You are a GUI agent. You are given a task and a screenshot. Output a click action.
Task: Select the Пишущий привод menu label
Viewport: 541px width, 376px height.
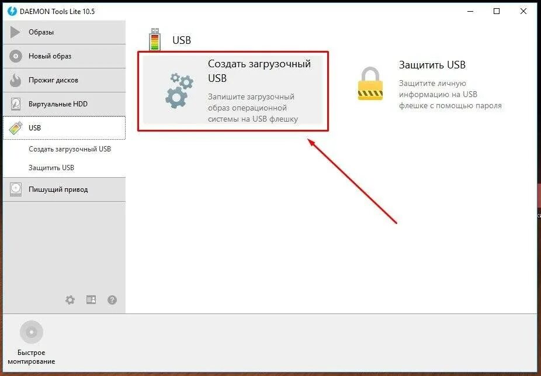[58, 189]
